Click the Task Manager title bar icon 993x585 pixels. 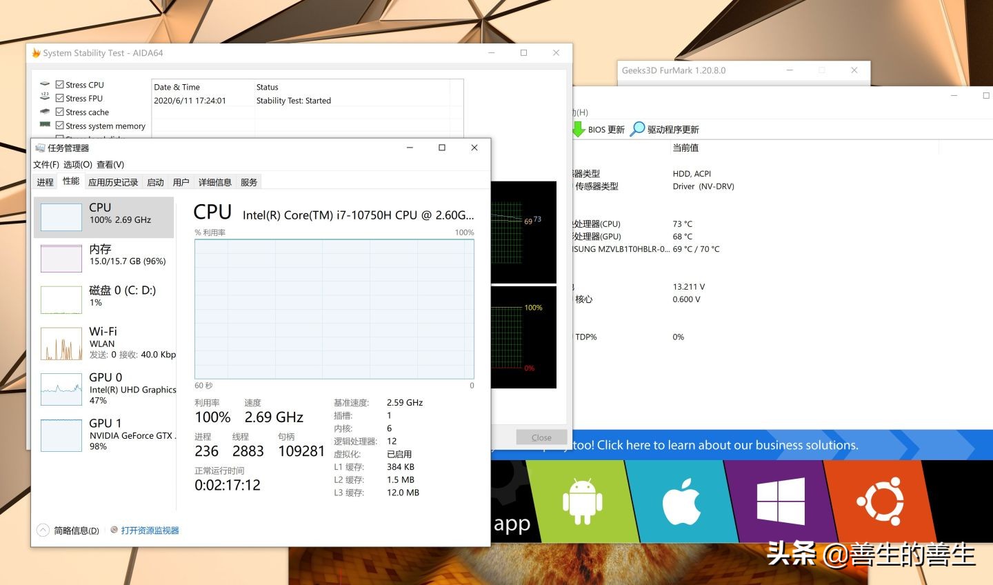pos(40,148)
